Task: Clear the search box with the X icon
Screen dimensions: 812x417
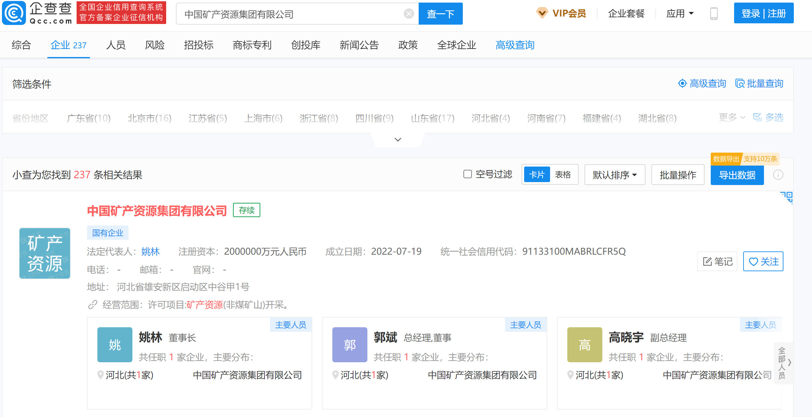Action: [x=408, y=14]
